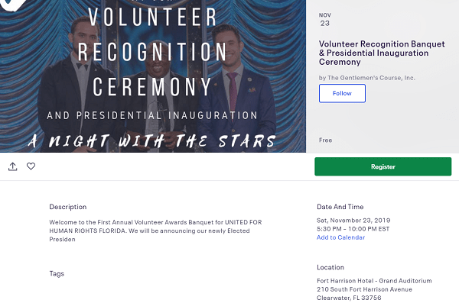Click the 210 South Fort Harrison Avenue address
The width and height of the screenshot is (459, 303).
point(364,289)
